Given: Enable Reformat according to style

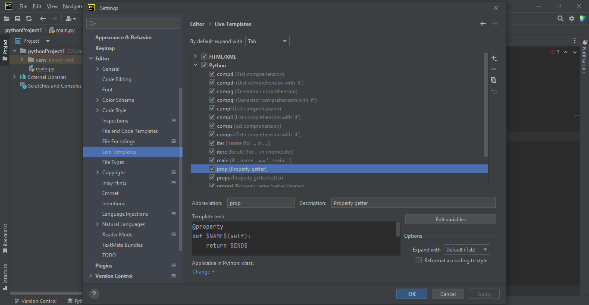Looking at the screenshot, I should [x=418, y=260].
